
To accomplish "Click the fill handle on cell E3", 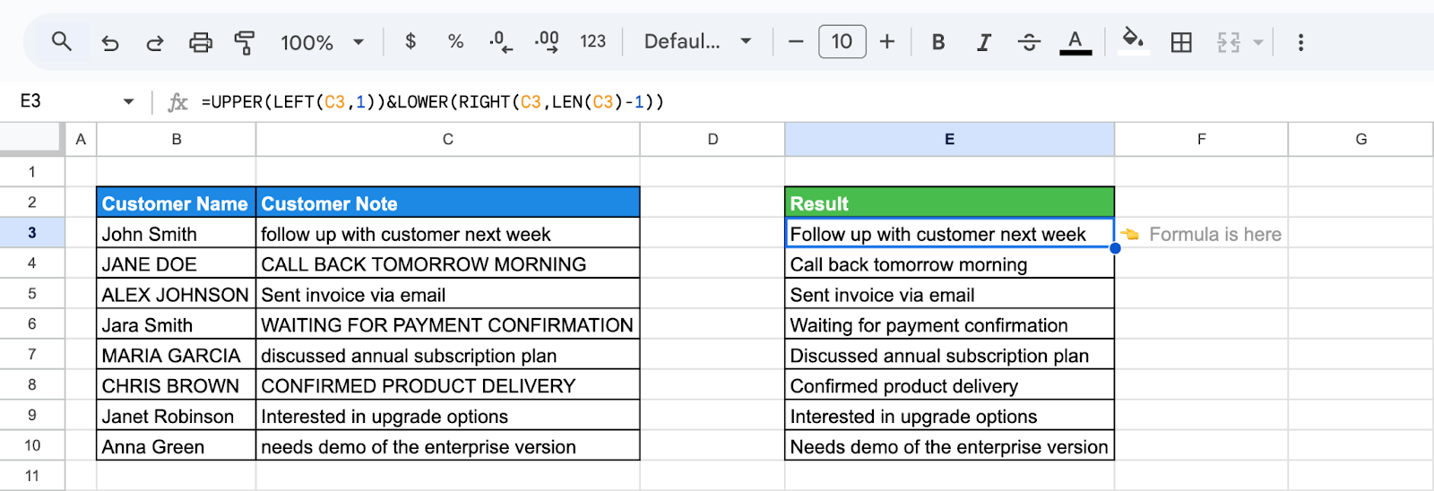I will [1115, 248].
